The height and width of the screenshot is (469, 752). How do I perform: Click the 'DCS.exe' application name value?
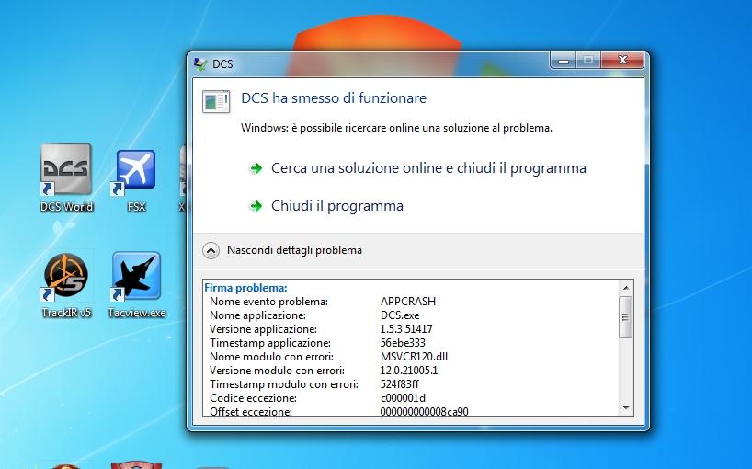[400, 315]
